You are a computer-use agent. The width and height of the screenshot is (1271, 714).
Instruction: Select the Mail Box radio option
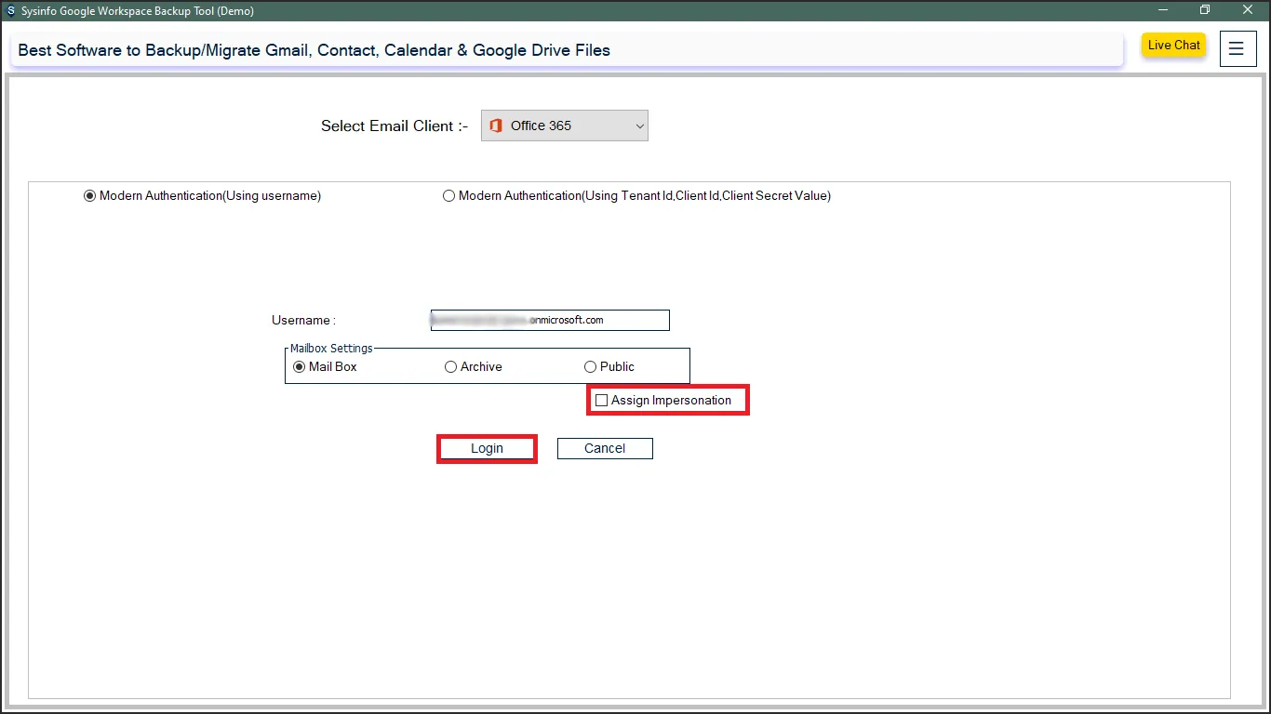point(300,367)
